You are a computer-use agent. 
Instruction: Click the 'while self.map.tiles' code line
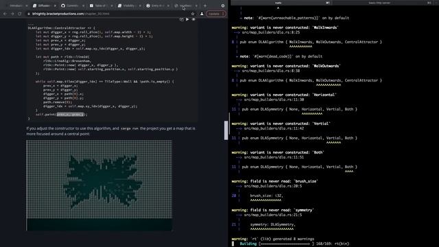[105, 82]
